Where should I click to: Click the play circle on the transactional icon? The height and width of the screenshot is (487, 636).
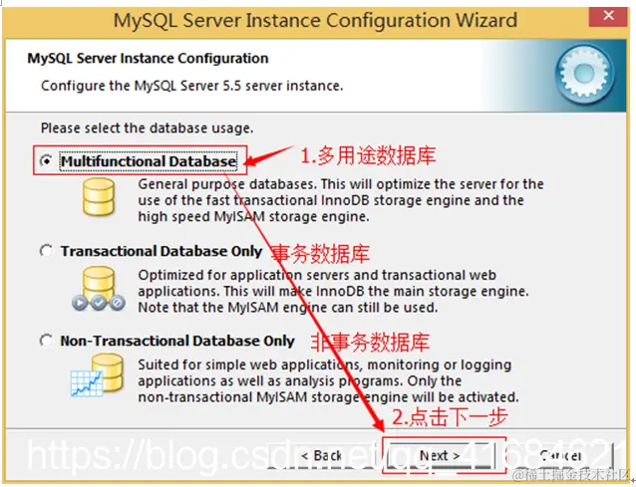tap(80, 303)
